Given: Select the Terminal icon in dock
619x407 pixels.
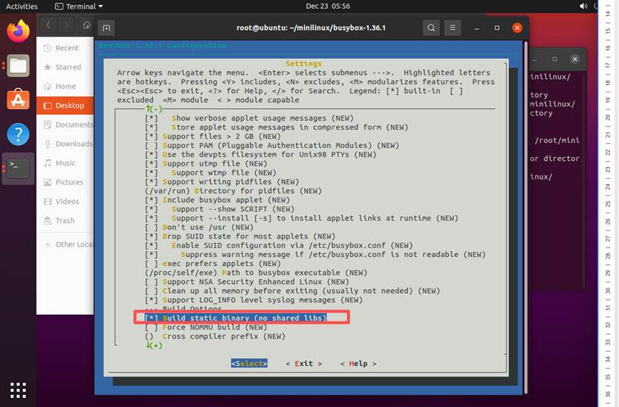Looking at the screenshot, I should pos(18,168).
